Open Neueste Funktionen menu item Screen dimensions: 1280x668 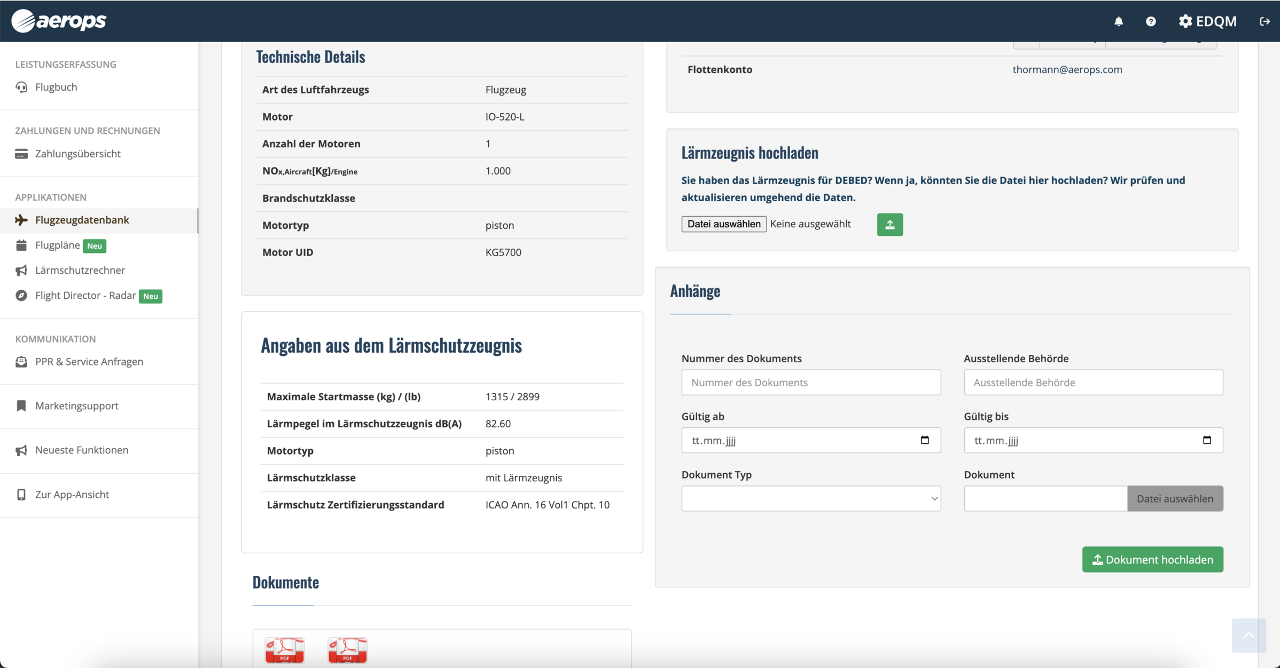pos(82,450)
